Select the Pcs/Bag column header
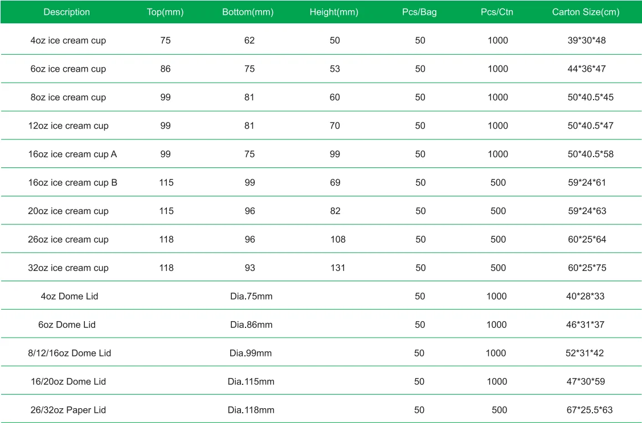 420,12
